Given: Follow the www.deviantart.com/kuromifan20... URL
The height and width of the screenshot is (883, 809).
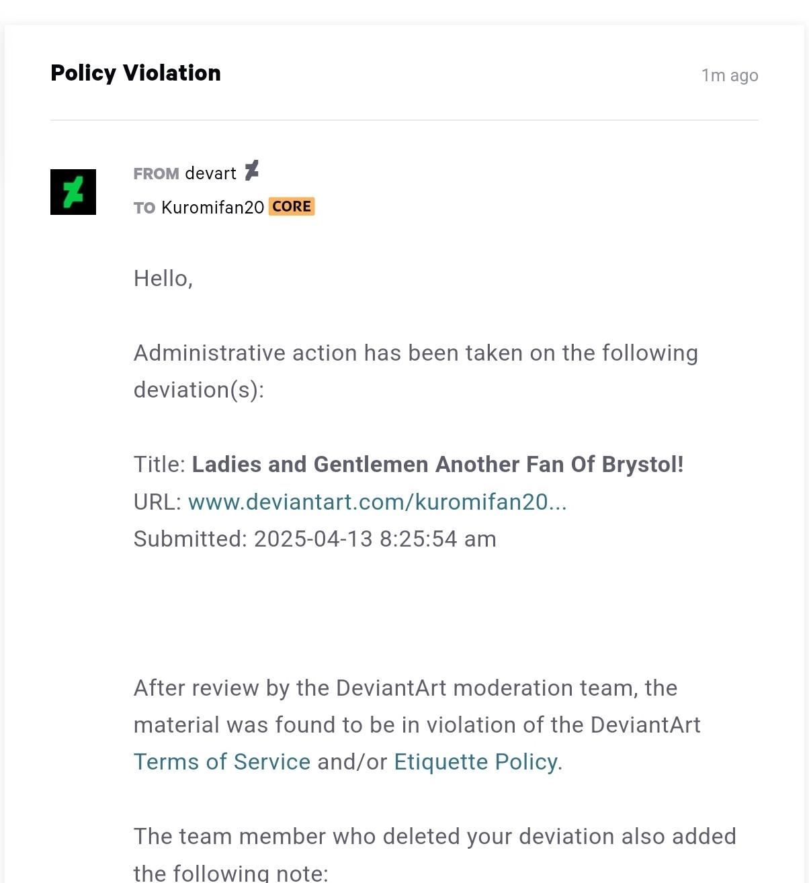Looking at the screenshot, I should coord(378,502).
